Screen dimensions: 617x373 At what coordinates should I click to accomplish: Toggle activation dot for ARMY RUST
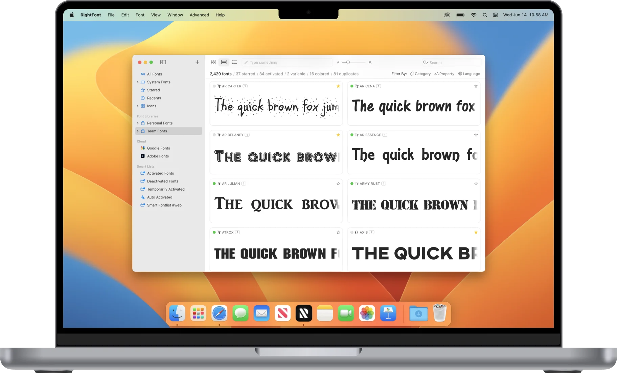pos(352,184)
